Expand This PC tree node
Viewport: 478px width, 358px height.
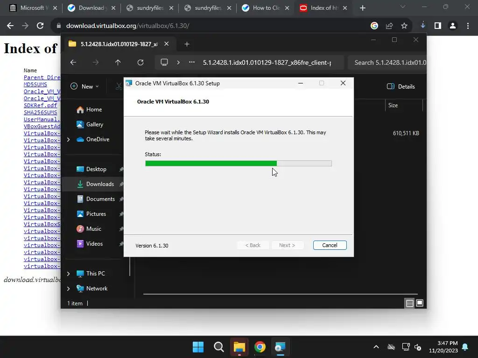click(x=69, y=274)
